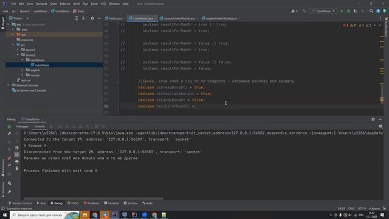Click Mute Breakpoints icon
Image resolution: width=389 pixels, height=219 pixels.
click(x=9, y=165)
